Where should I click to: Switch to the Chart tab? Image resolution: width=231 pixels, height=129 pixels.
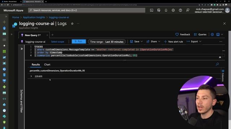pos(47,64)
